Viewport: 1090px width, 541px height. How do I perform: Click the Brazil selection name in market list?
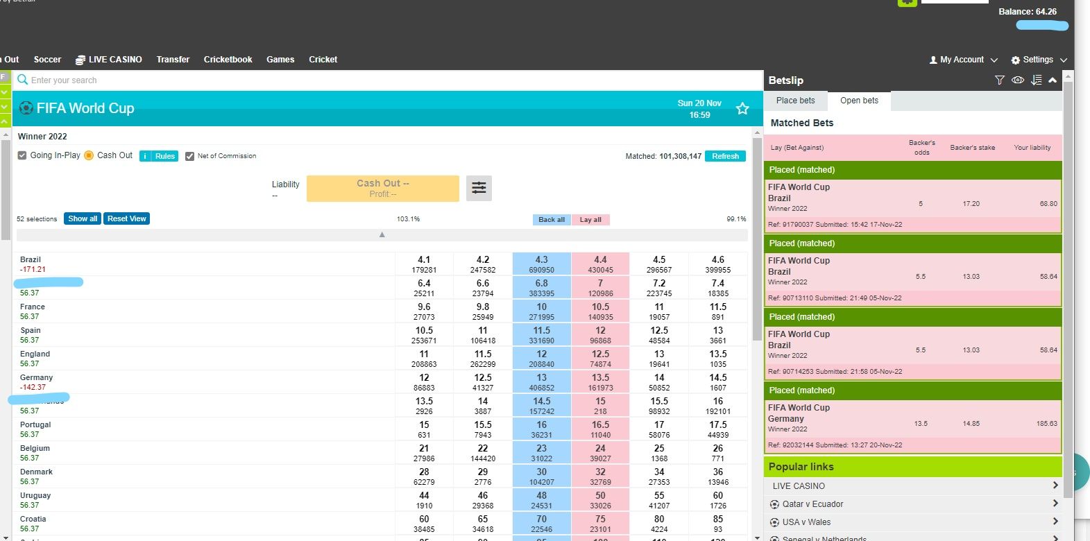31,259
